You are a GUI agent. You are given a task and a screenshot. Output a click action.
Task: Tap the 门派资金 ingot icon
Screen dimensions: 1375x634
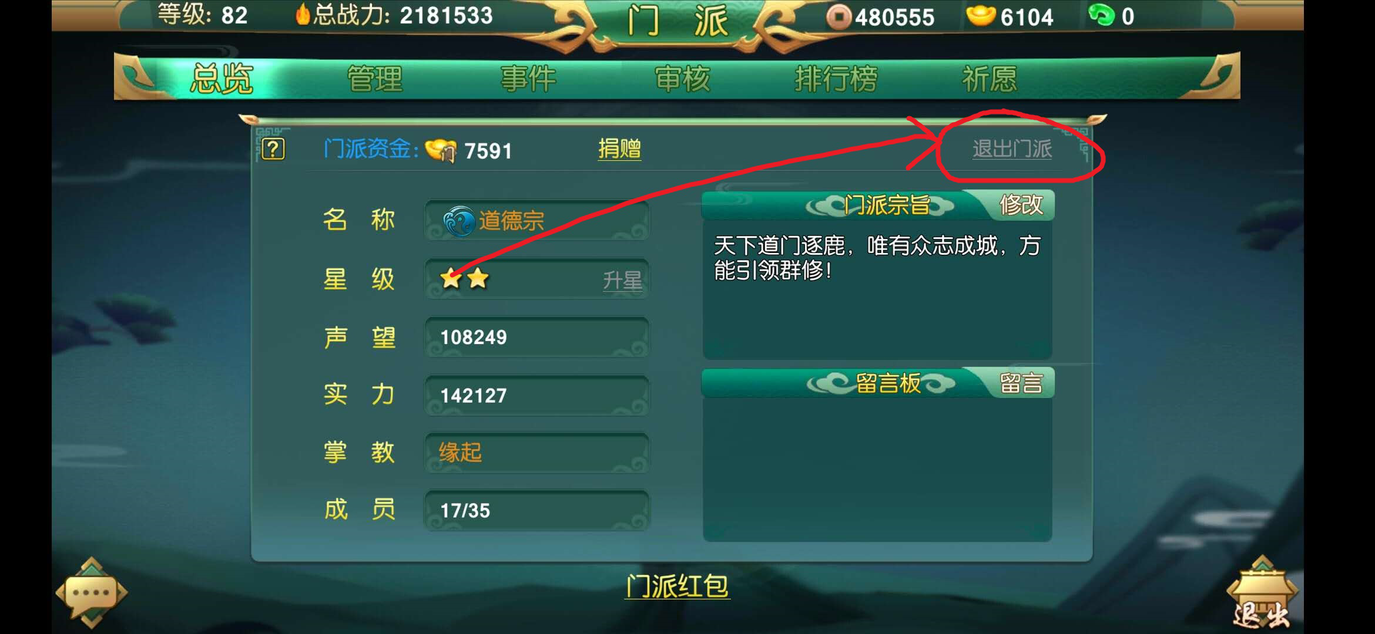pos(441,150)
